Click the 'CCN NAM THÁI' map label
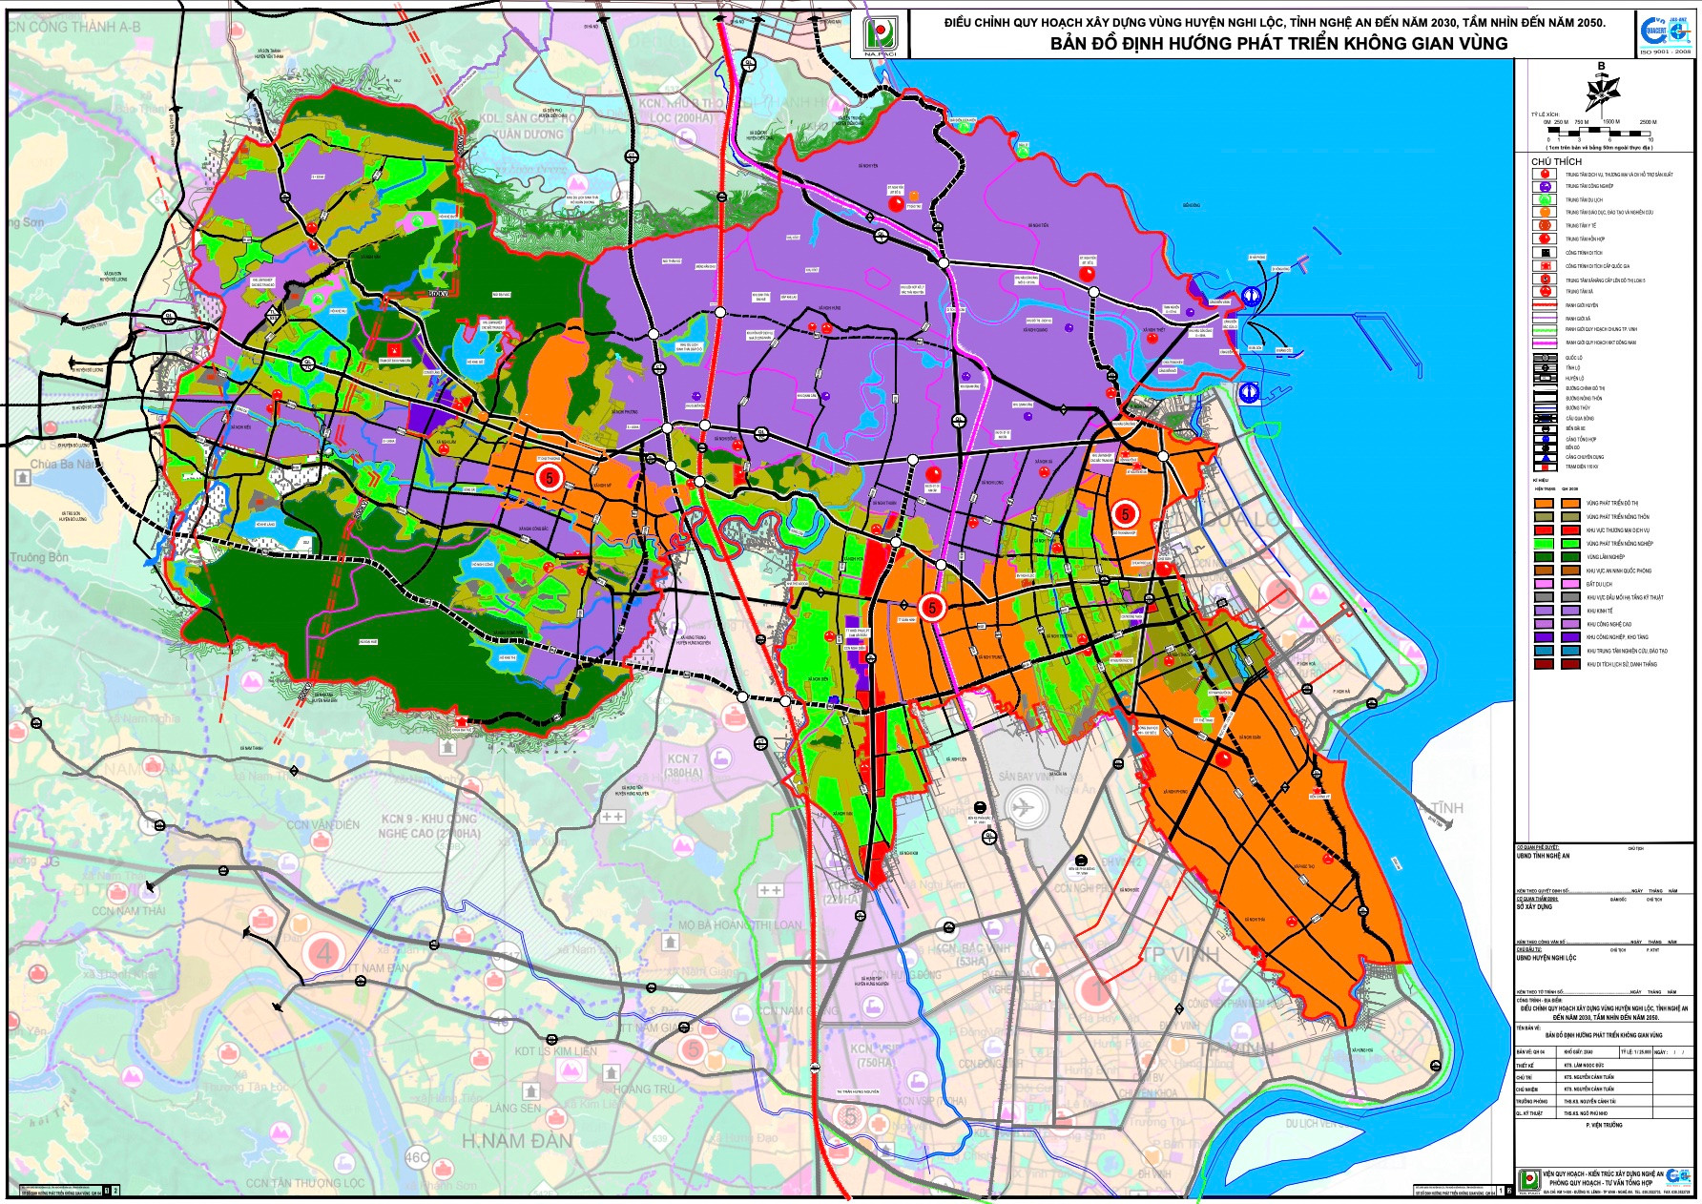 pyautogui.click(x=128, y=912)
